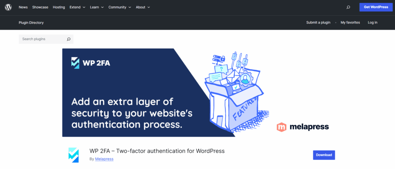Click the WP 2FA logo in banner
The width and height of the screenshot is (395, 169).
click(x=91, y=63)
